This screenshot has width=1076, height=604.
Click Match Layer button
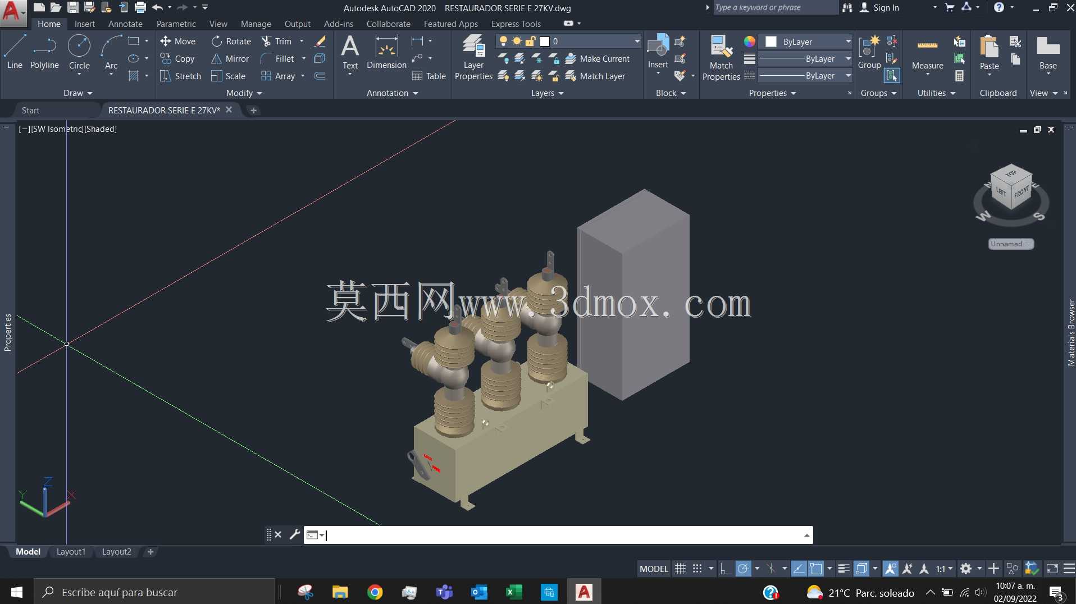[595, 76]
